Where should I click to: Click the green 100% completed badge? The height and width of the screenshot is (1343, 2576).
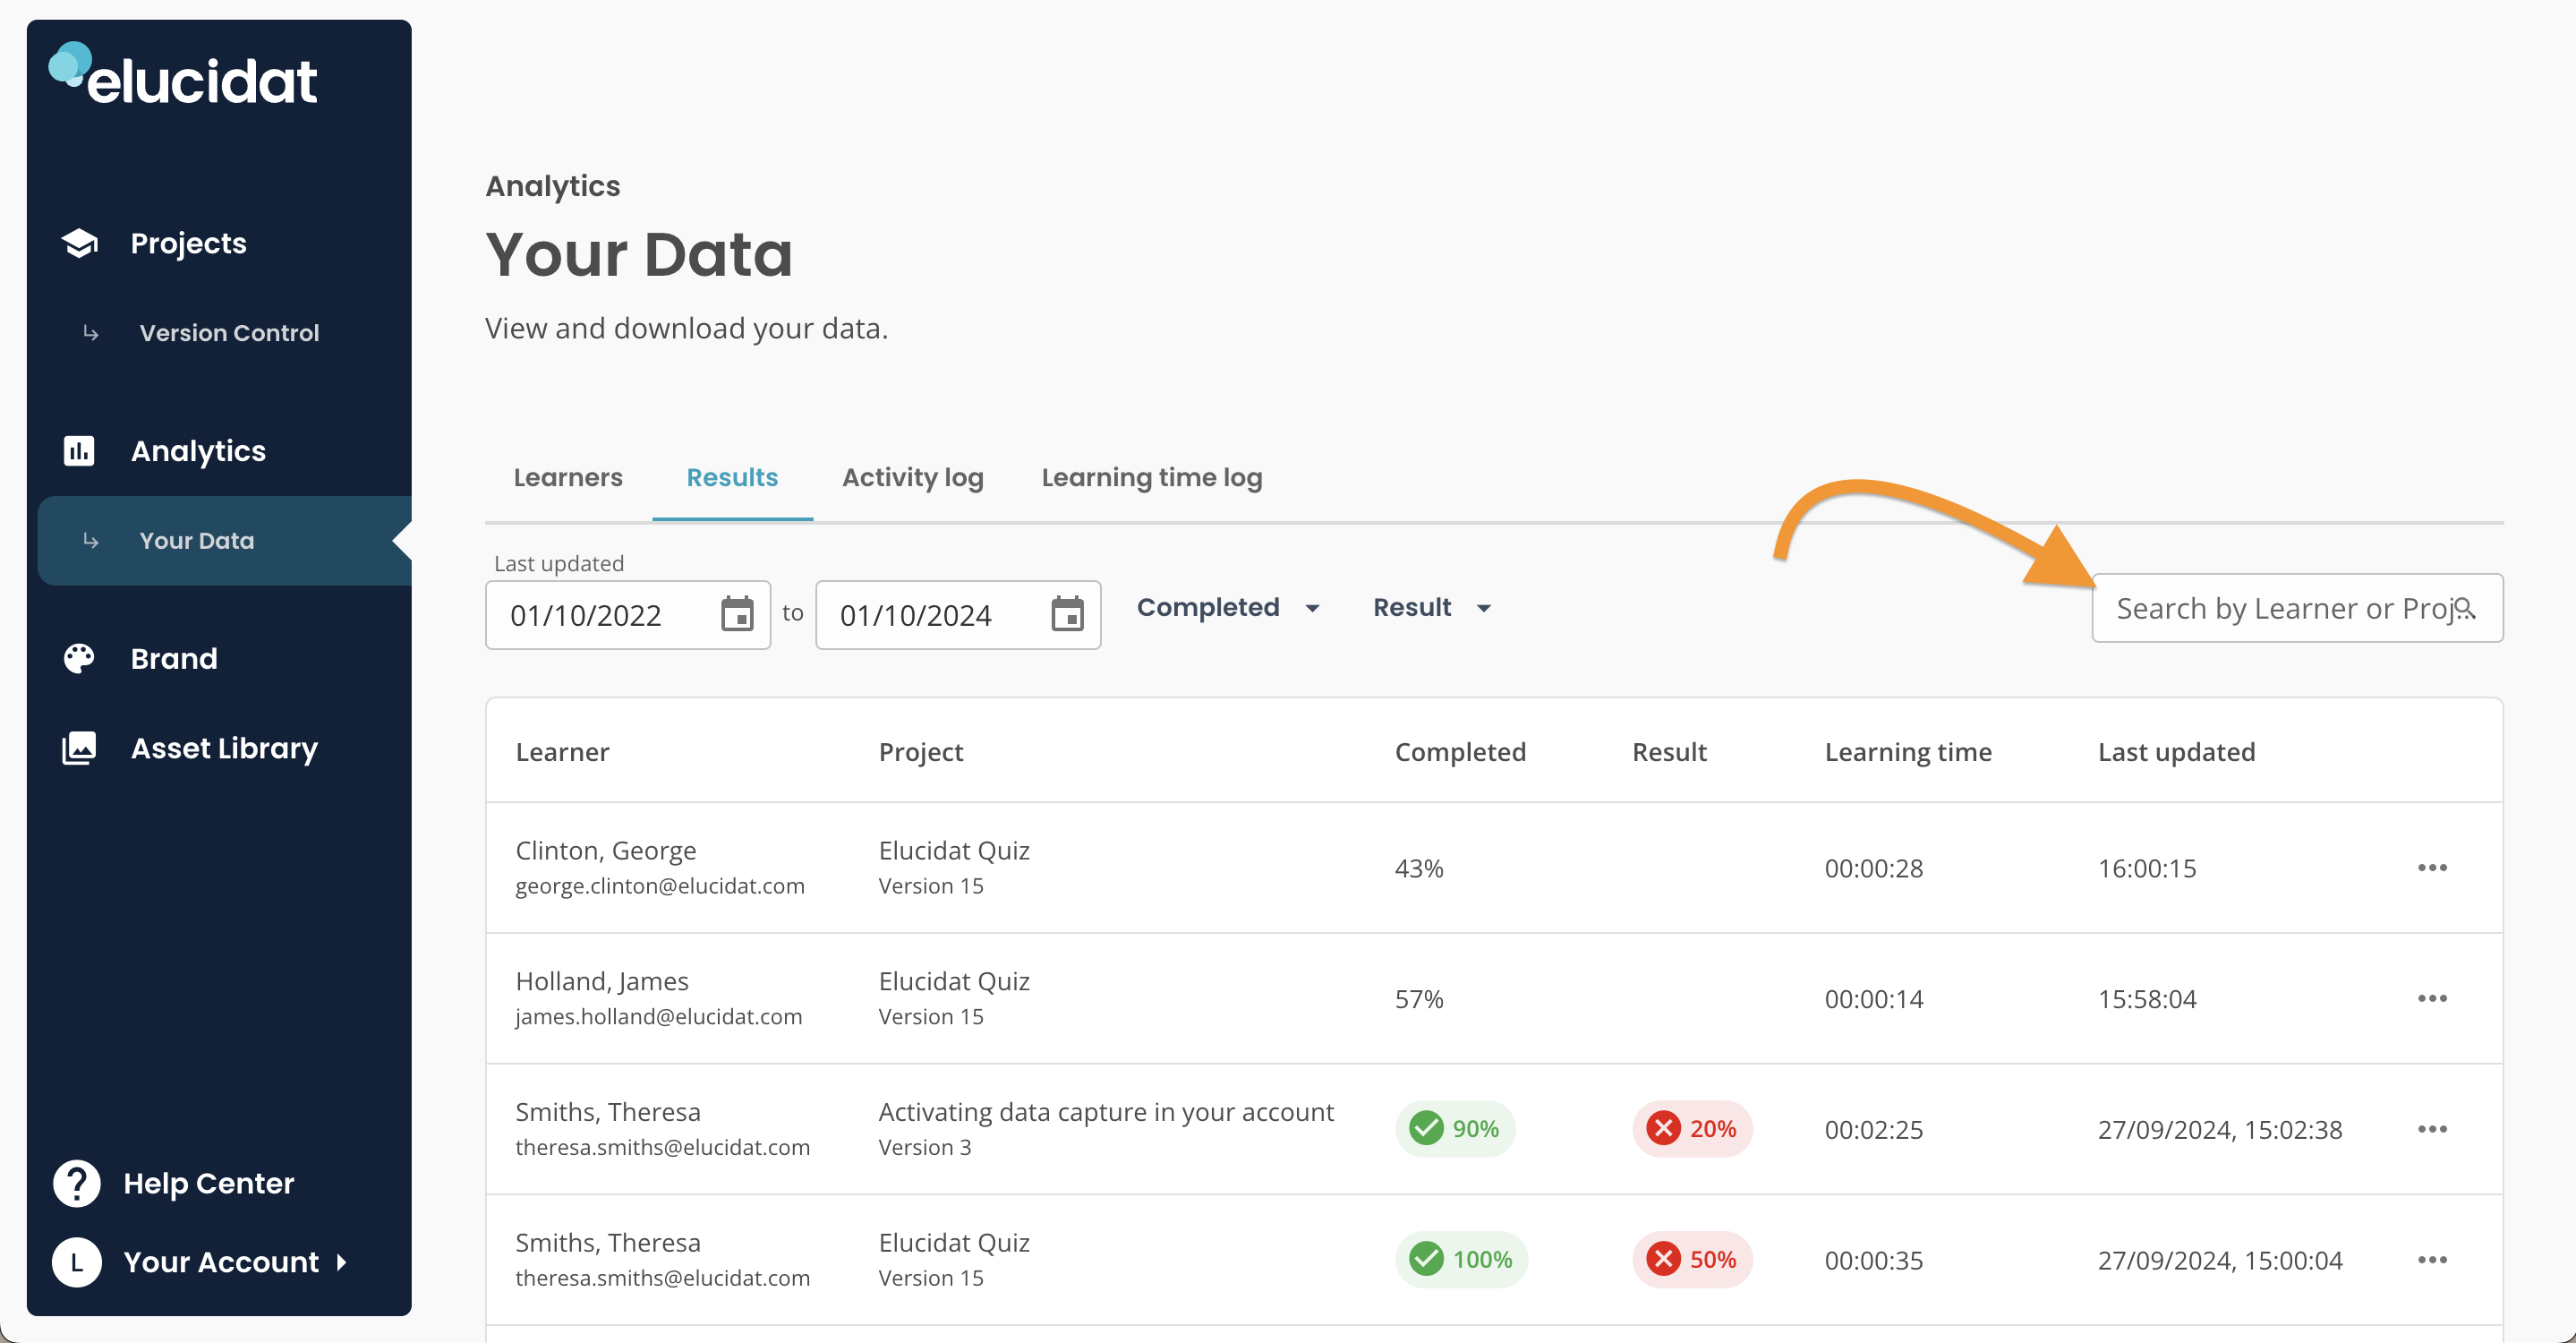pyautogui.click(x=1461, y=1259)
